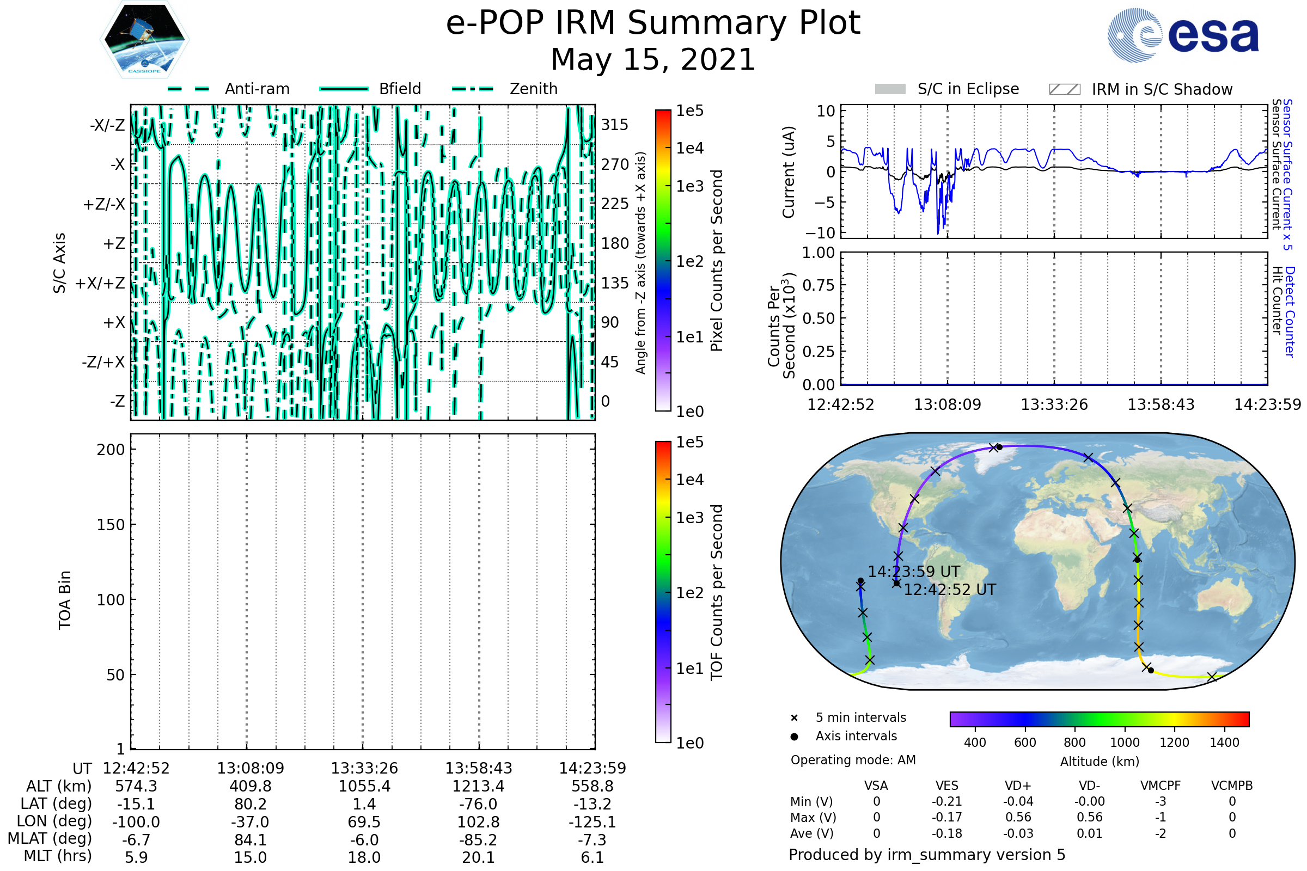Click the IRM in S/C Shadow hatched patch
The height and width of the screenshot is (871, 1307).
pos(1064,89)
